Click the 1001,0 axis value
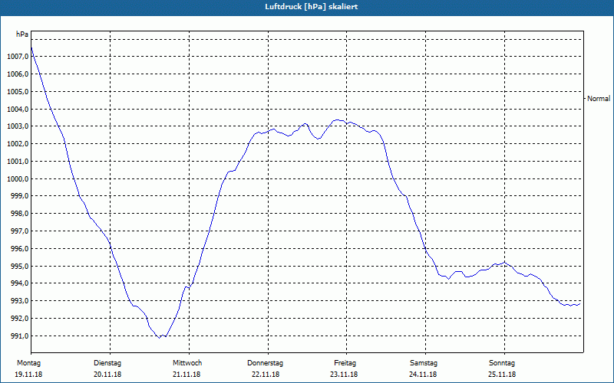Screen dimensions: 614x383 pyautogui.click(x=18, y=162)
